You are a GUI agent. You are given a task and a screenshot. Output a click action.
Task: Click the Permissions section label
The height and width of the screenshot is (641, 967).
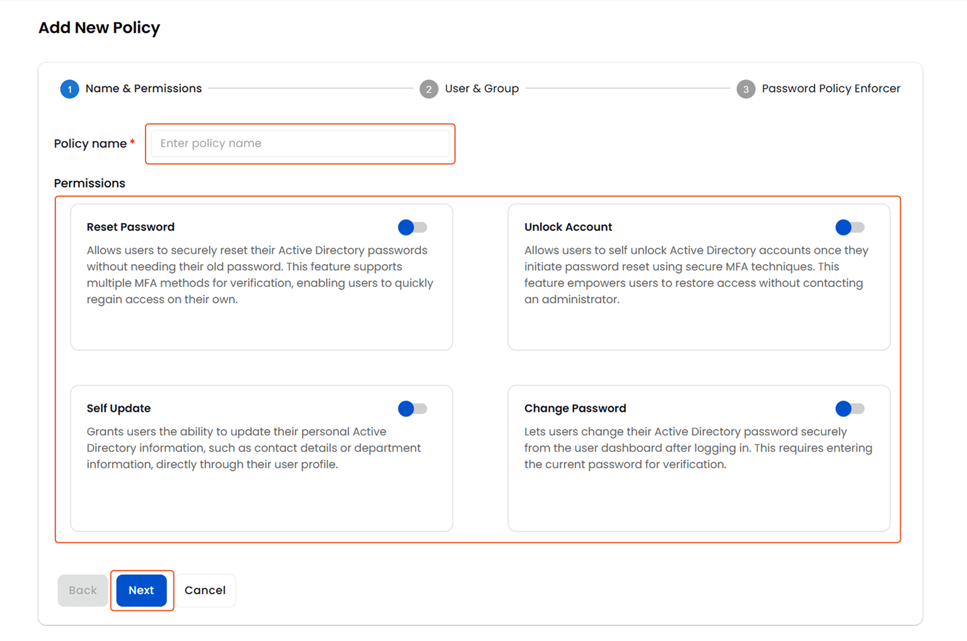[90, 183]
